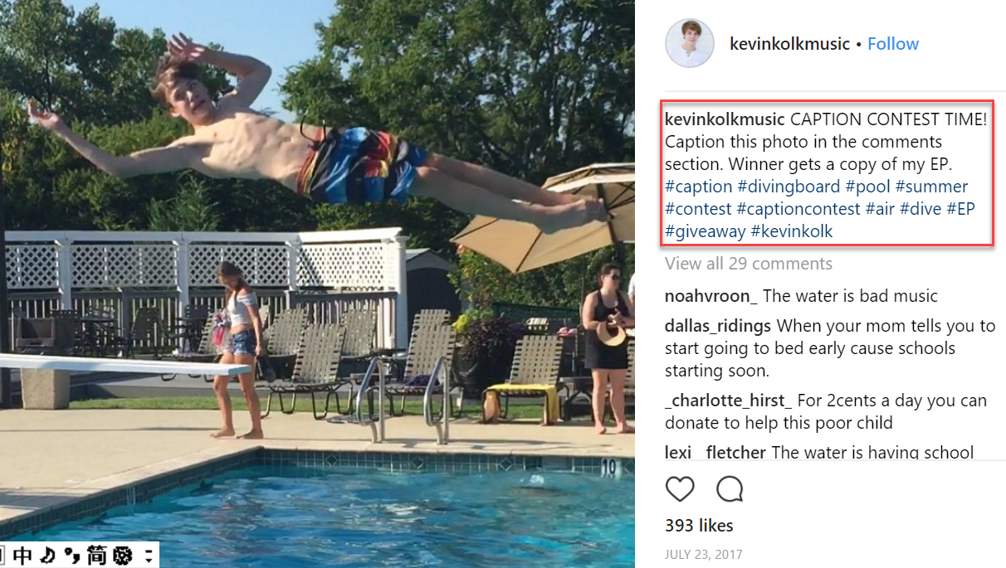Image resolution: width=1006 pixels, height=568 pixels.
Task: Open the IME toolbar options arrow
Action: click(x=149, y=556)
